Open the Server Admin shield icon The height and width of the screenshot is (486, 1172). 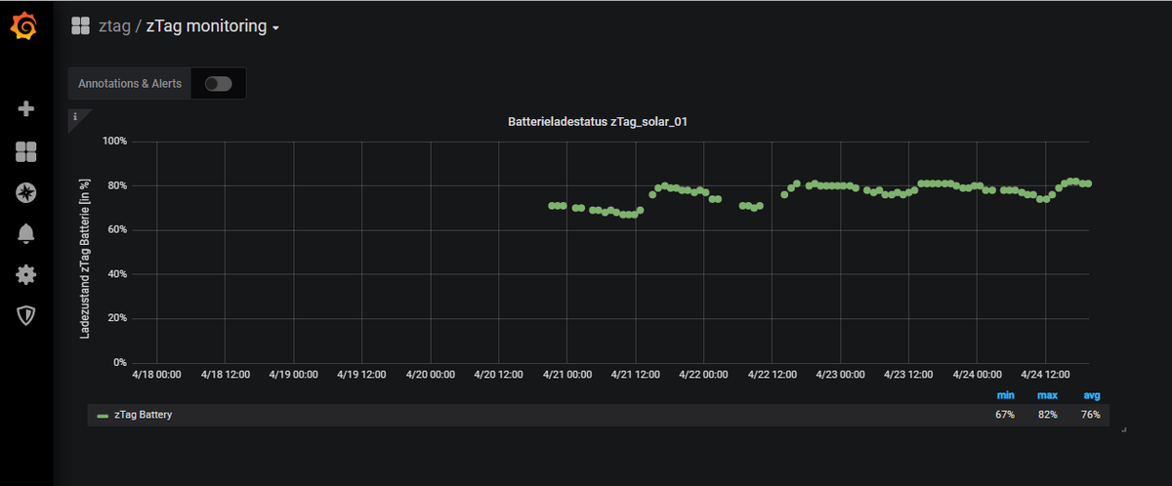pos(26,315)
